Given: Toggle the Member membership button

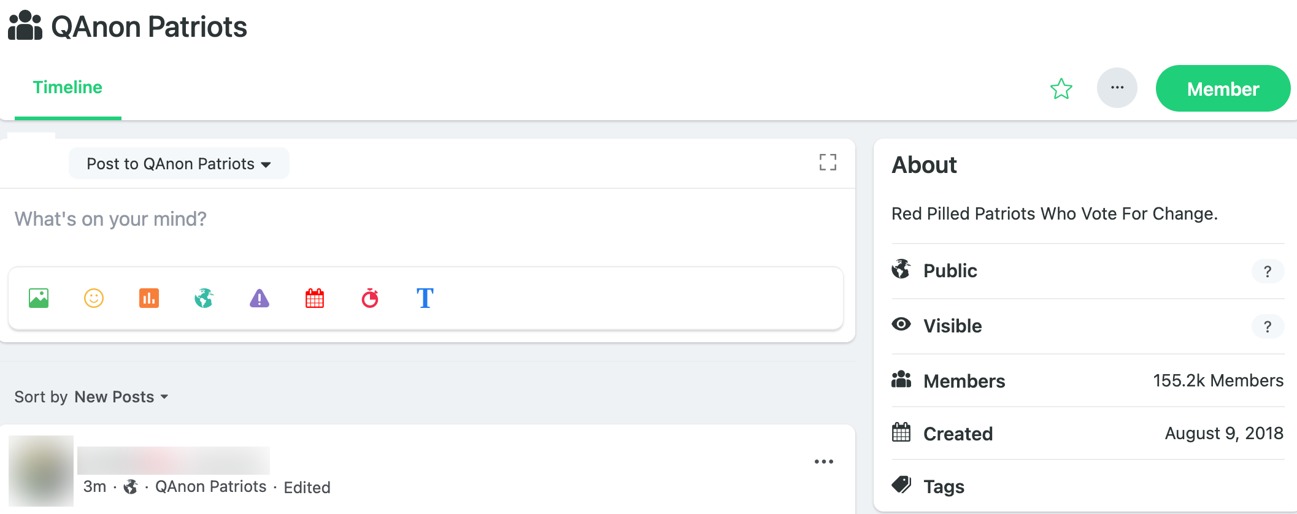Looking at the screenshot, I should [x=1223, y=89].
